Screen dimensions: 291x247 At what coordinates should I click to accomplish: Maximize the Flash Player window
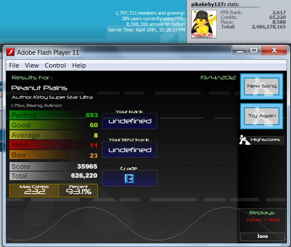point(254,50)
